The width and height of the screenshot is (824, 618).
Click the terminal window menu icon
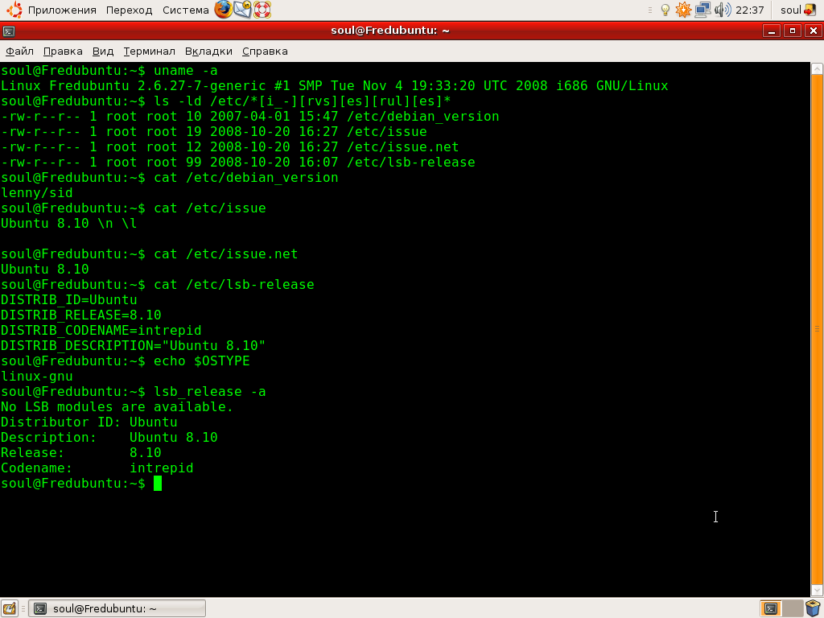[x=9, y=31]
